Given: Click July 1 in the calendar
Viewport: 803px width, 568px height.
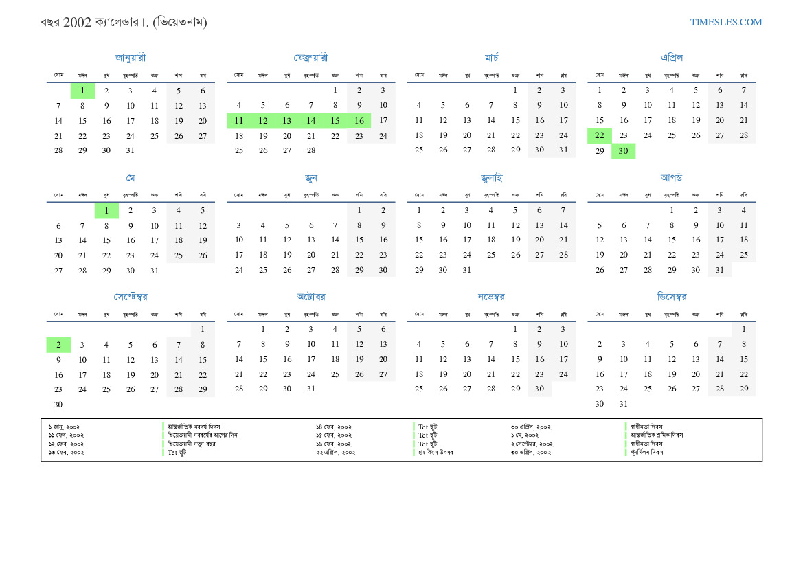Looking at the screenshot, I should [x=419, y=210].
